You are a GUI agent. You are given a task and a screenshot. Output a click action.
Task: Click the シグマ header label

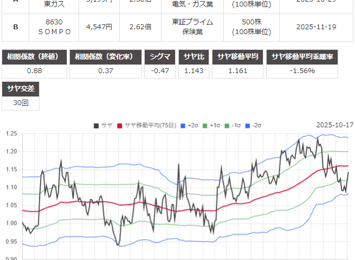coord(159,57)
